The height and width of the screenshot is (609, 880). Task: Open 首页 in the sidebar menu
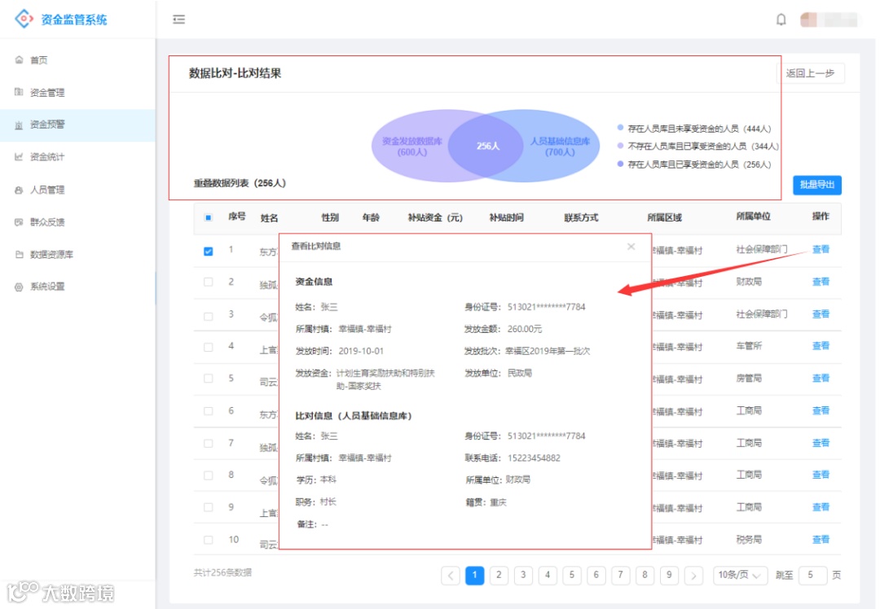pos(77,60)
